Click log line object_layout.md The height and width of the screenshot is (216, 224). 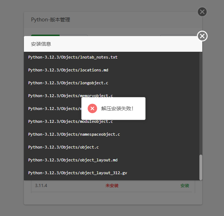(x=73, y=160)
